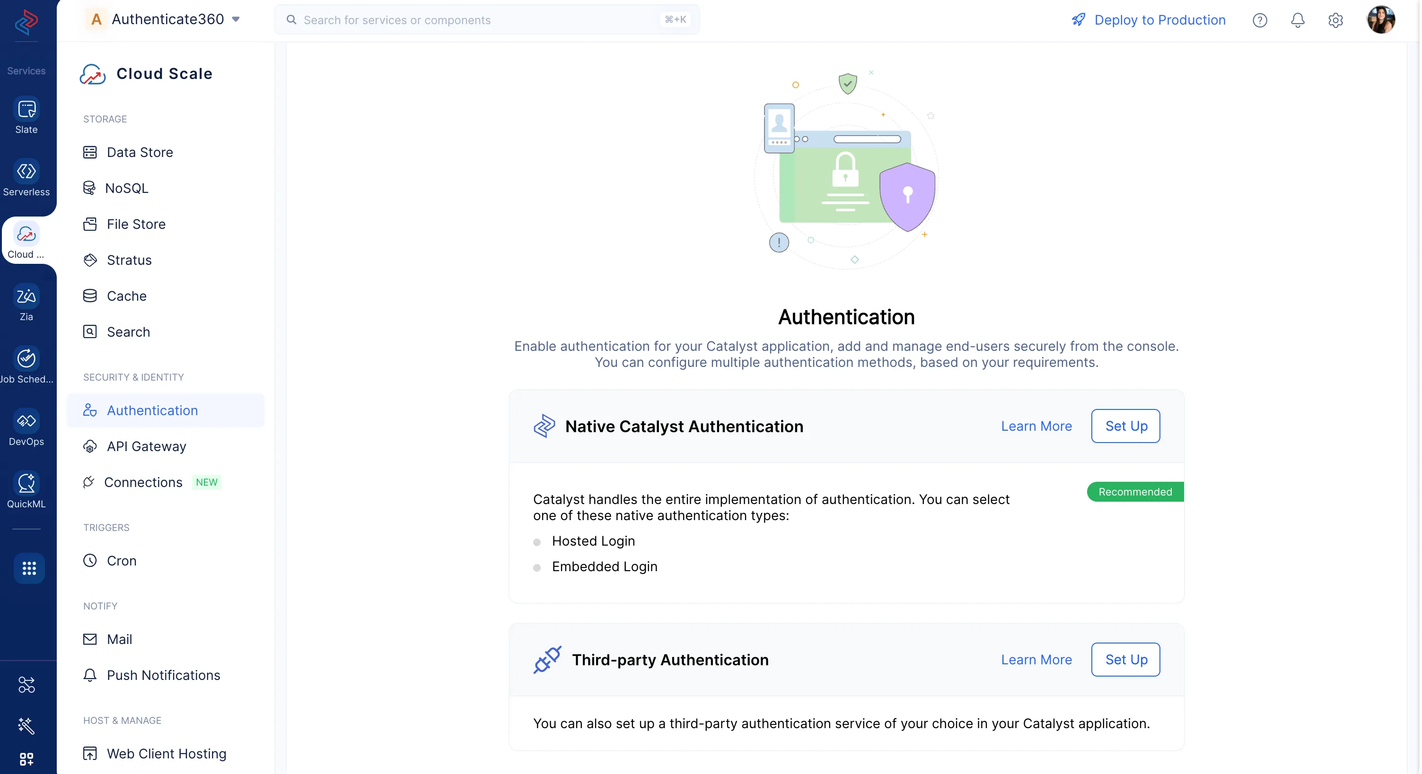Focus the services search field
The height and width of the screenshot is (774, 1422).
[480, 20]
